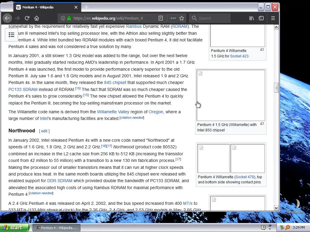Select the Pentium 4 - Wikipedia taskbar button
The image size is (310, 232).
pos(56,228)
